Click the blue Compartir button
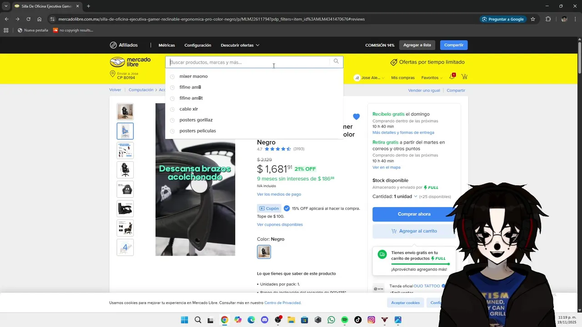The width and height of the screenshot is (582, 327). (454, 45)
